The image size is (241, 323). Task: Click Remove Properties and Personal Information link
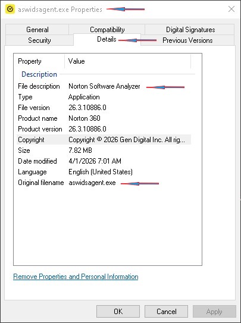click(x=76, y=277)
